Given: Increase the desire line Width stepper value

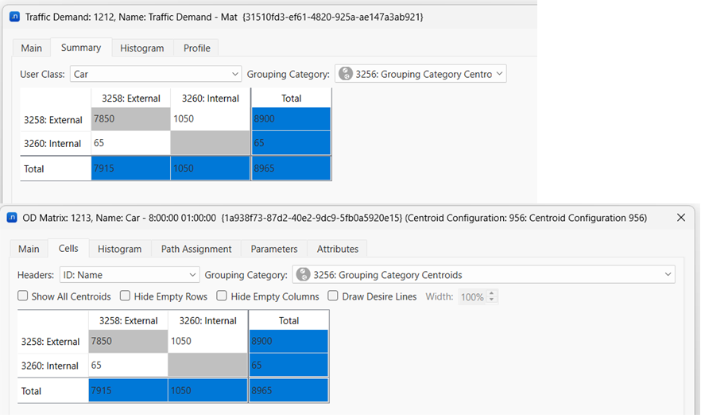Looking at the screenshot, I should coord(493,293).
